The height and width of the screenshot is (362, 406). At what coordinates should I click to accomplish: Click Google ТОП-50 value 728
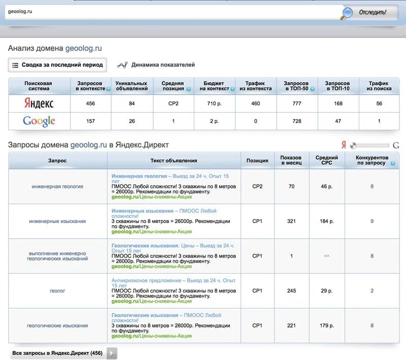(x=297, y=121)
